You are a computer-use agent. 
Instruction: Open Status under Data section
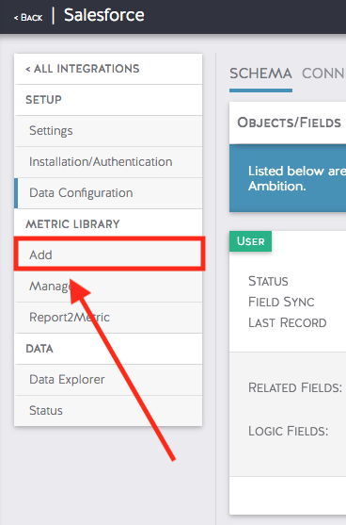(x=108, y=411)
